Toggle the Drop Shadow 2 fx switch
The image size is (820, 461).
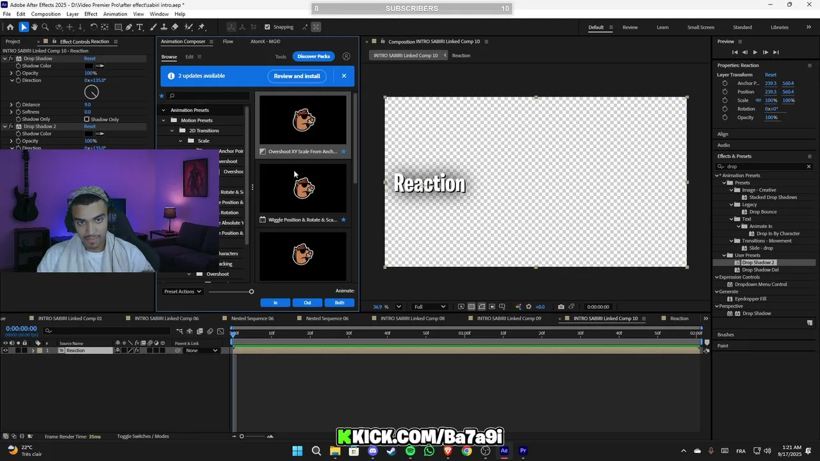coord(11,126)
